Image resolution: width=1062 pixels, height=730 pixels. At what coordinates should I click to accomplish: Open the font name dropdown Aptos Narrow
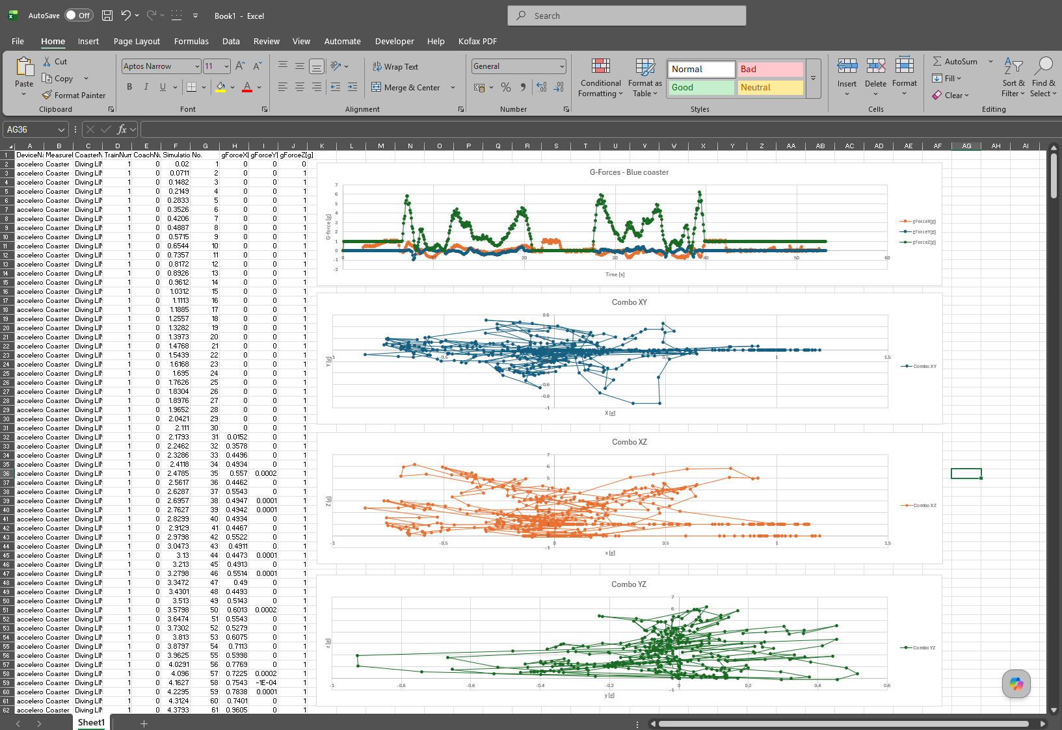click(x=197, y=66)
